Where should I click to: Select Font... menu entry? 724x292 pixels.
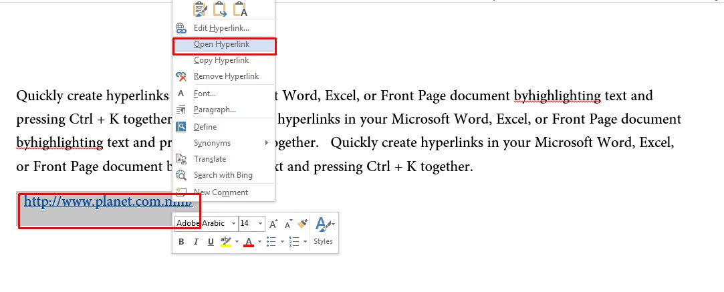pyautogui.click(x=224, y=94)
